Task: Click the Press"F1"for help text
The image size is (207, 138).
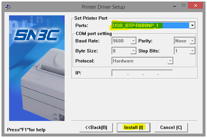Action: click(26, 130)
